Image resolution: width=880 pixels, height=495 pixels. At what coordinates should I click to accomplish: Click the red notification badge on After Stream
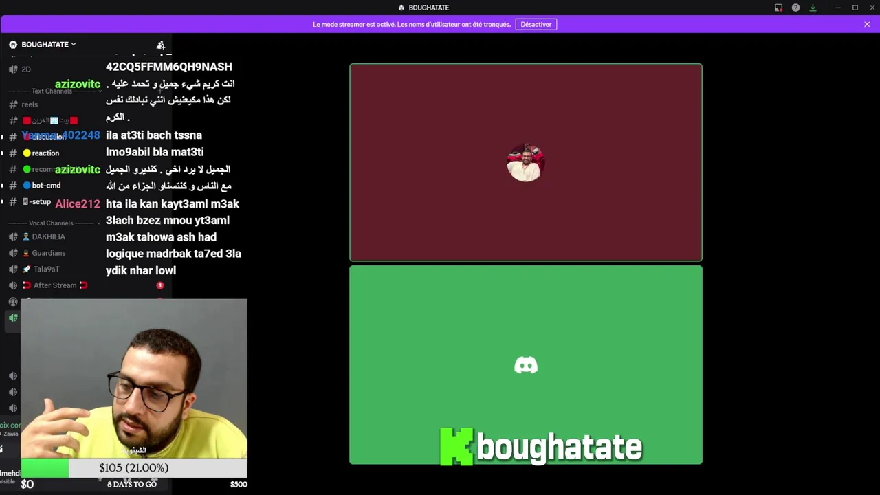[x=160, y=285]
